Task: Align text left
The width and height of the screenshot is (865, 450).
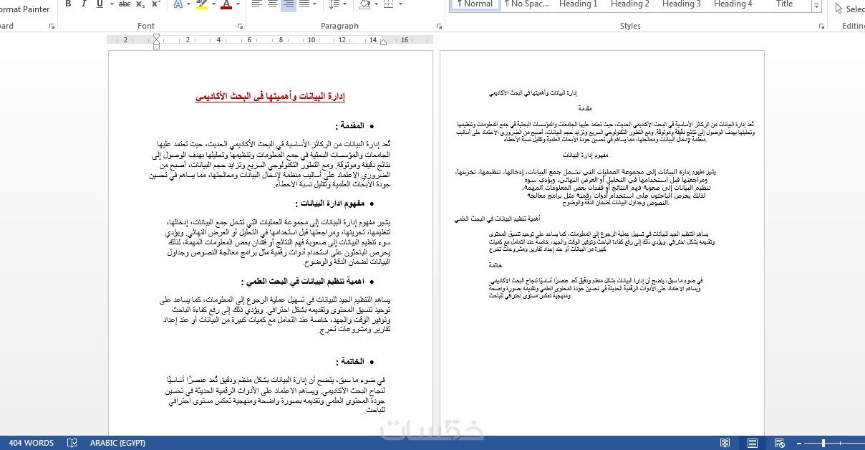Action: coord(257,4)
